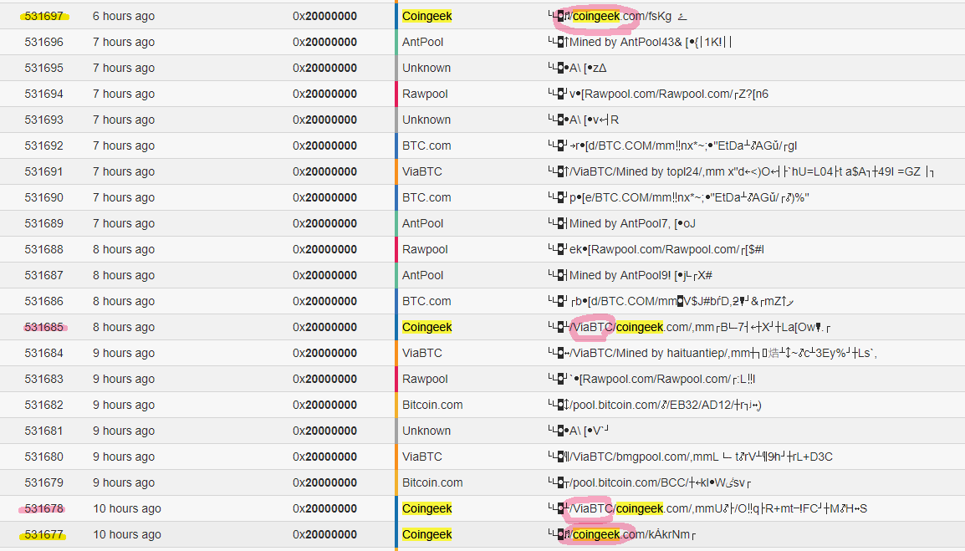Select BTC.com pool in row 531692
This screenshot has width=965, height=551.
426,145
